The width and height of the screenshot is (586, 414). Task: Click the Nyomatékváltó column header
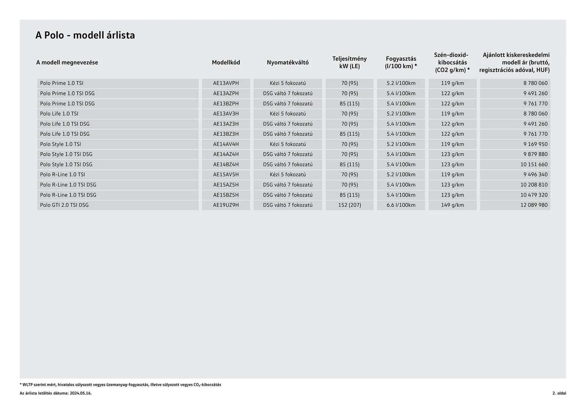[288, 62]
